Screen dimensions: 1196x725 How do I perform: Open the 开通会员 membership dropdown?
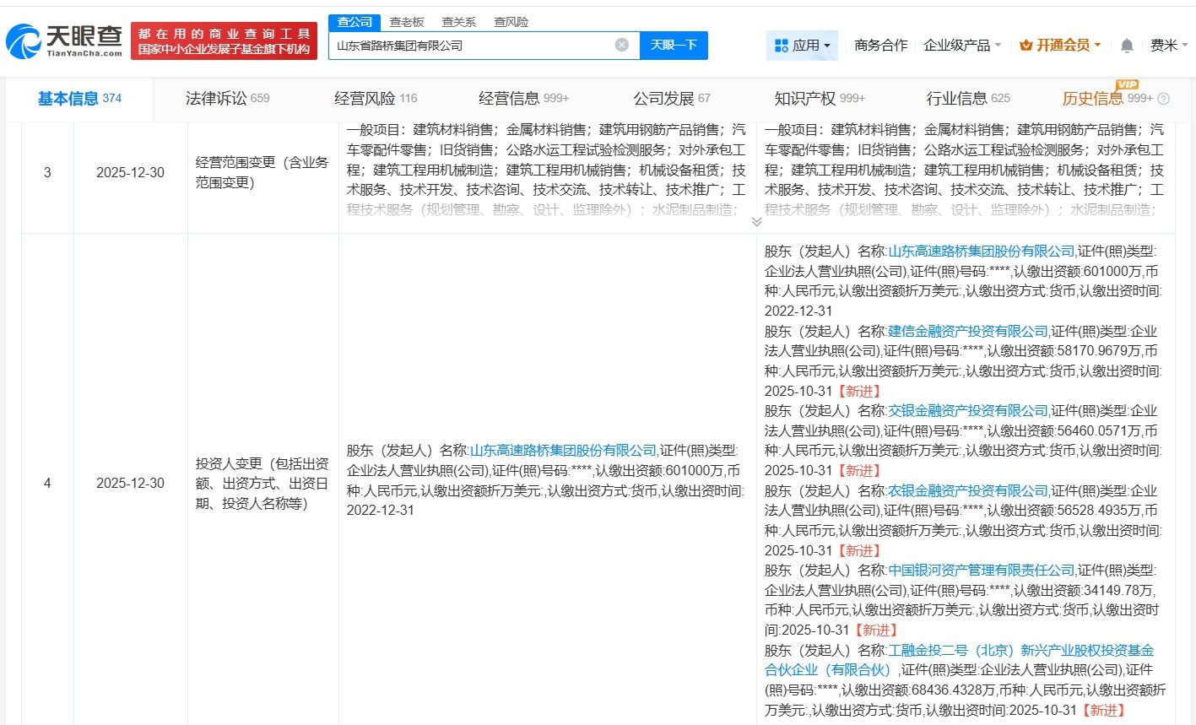coord(1059,46)
